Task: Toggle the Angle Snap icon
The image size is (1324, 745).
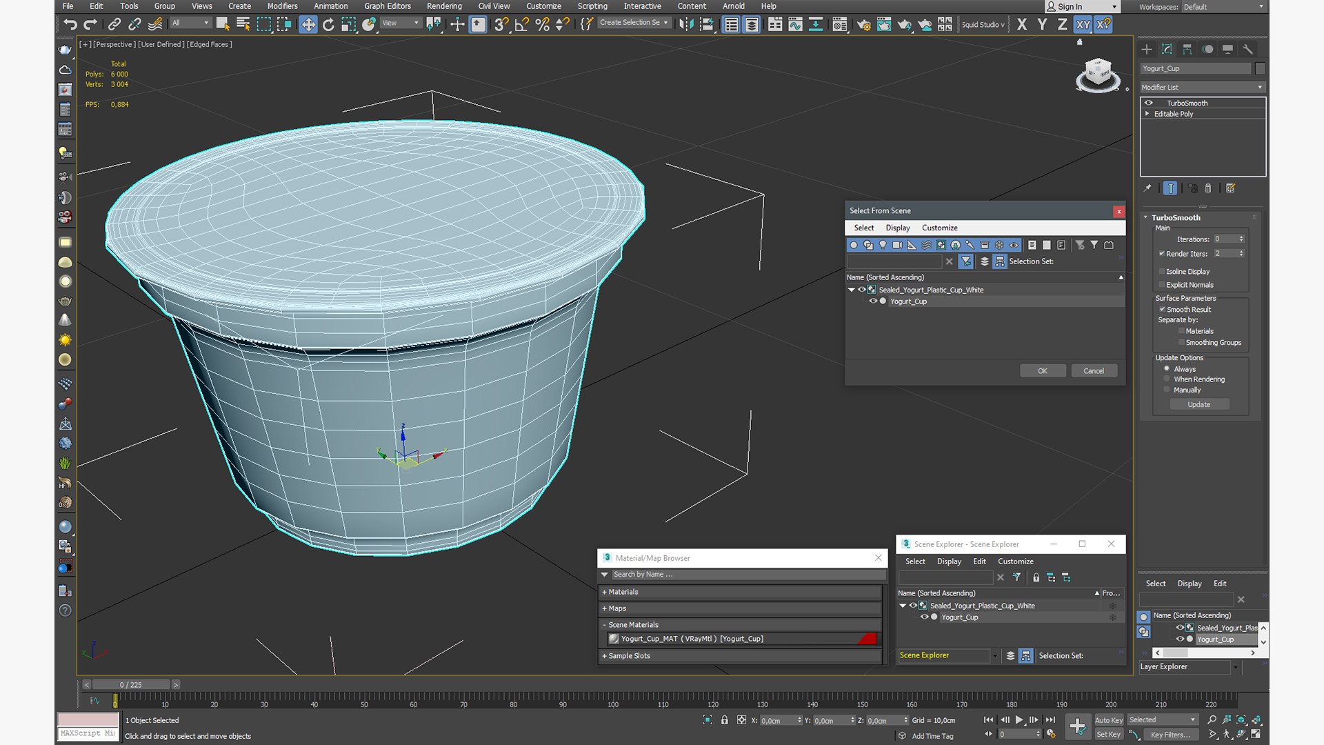Action: pyautogui.click(x=522, y=25)
